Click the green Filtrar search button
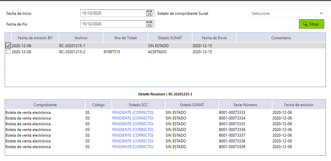The image size is (331, 161). [311, 24]
